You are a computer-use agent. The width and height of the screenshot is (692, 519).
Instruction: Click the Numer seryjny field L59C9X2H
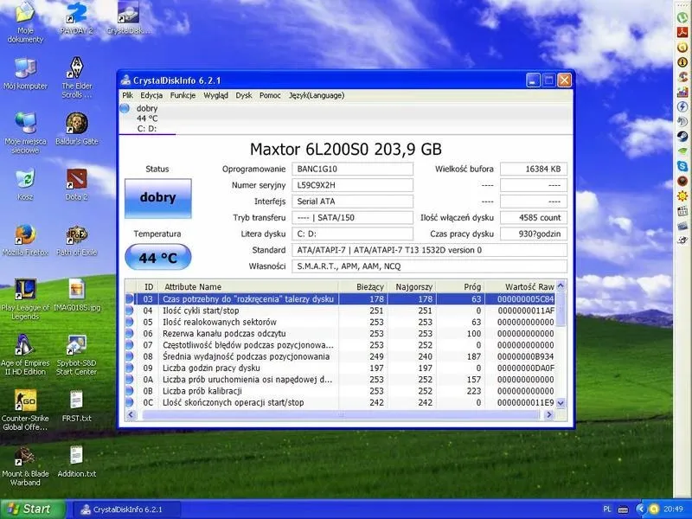[x=352, y=185]
